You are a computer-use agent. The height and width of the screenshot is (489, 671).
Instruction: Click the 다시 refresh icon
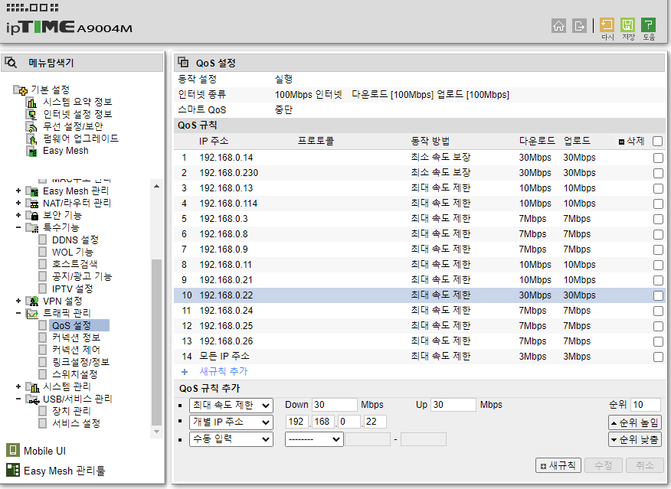point(607,24)
